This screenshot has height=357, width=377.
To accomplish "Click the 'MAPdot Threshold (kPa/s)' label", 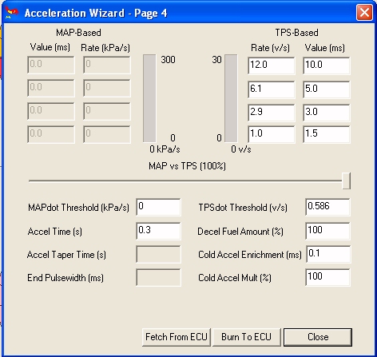I will tap(78, 208).
